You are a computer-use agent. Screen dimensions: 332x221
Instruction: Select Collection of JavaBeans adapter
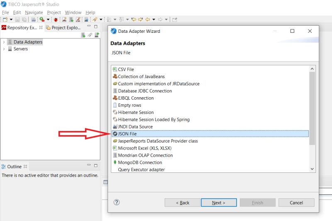pos(141,76)
